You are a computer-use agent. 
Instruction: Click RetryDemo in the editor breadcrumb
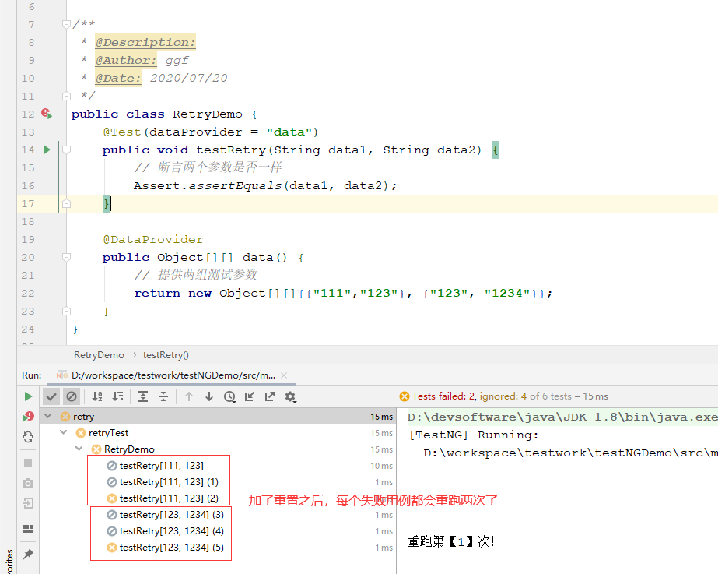[x=99, y=354]
